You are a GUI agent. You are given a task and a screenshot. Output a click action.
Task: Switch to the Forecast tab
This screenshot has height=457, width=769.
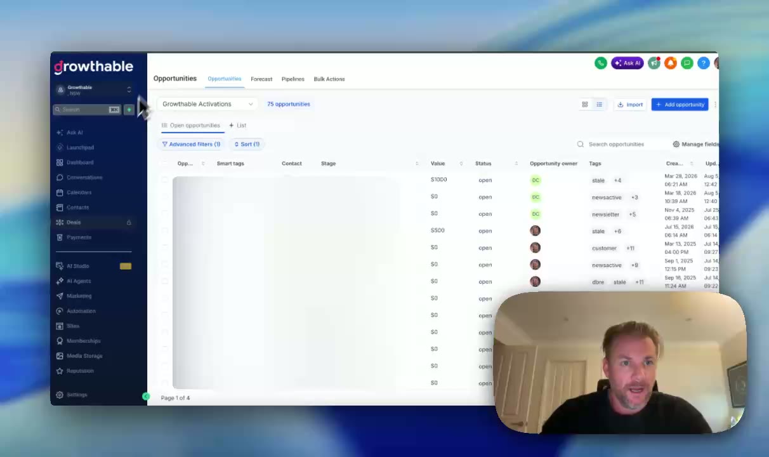click(261, 79)
